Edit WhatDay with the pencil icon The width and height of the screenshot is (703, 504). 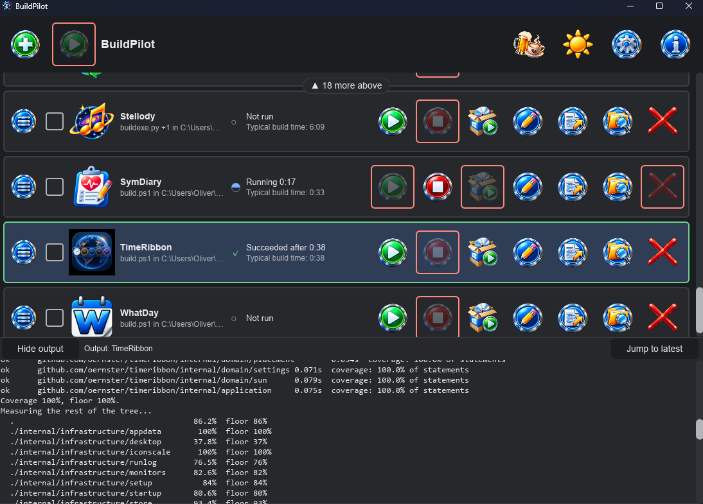[528, 318]
